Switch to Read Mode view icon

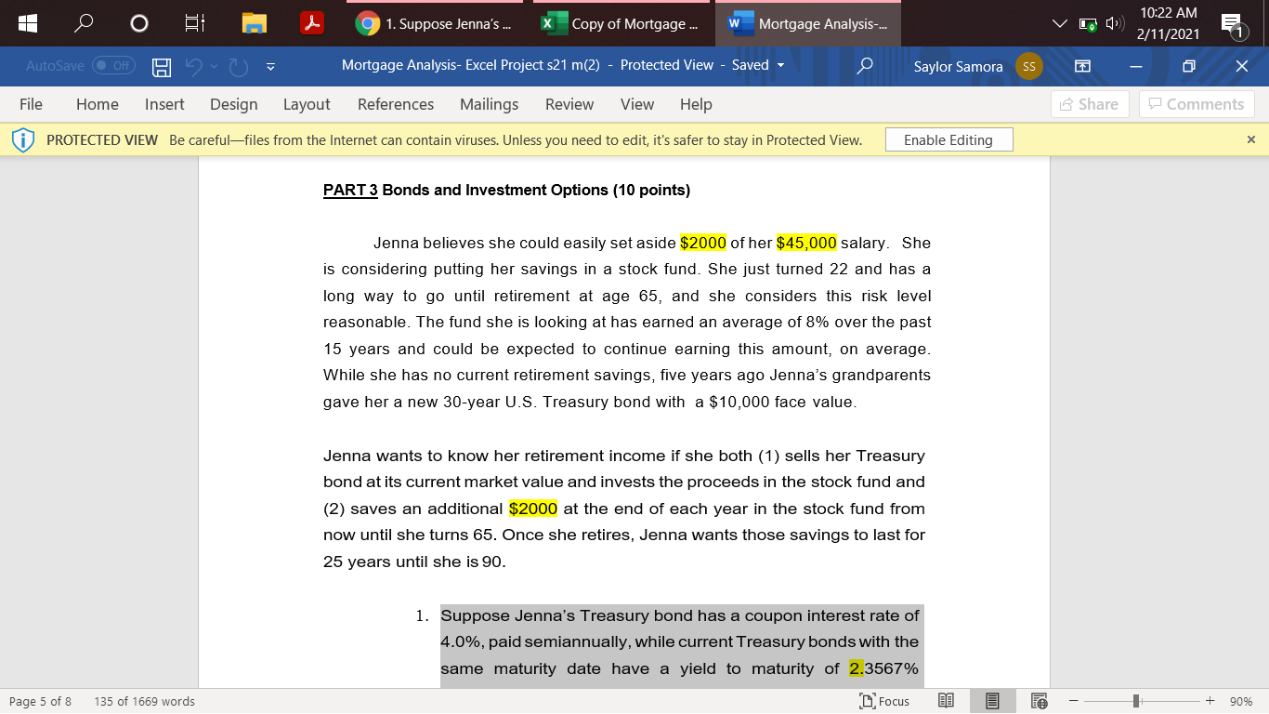tap(946, 701)
